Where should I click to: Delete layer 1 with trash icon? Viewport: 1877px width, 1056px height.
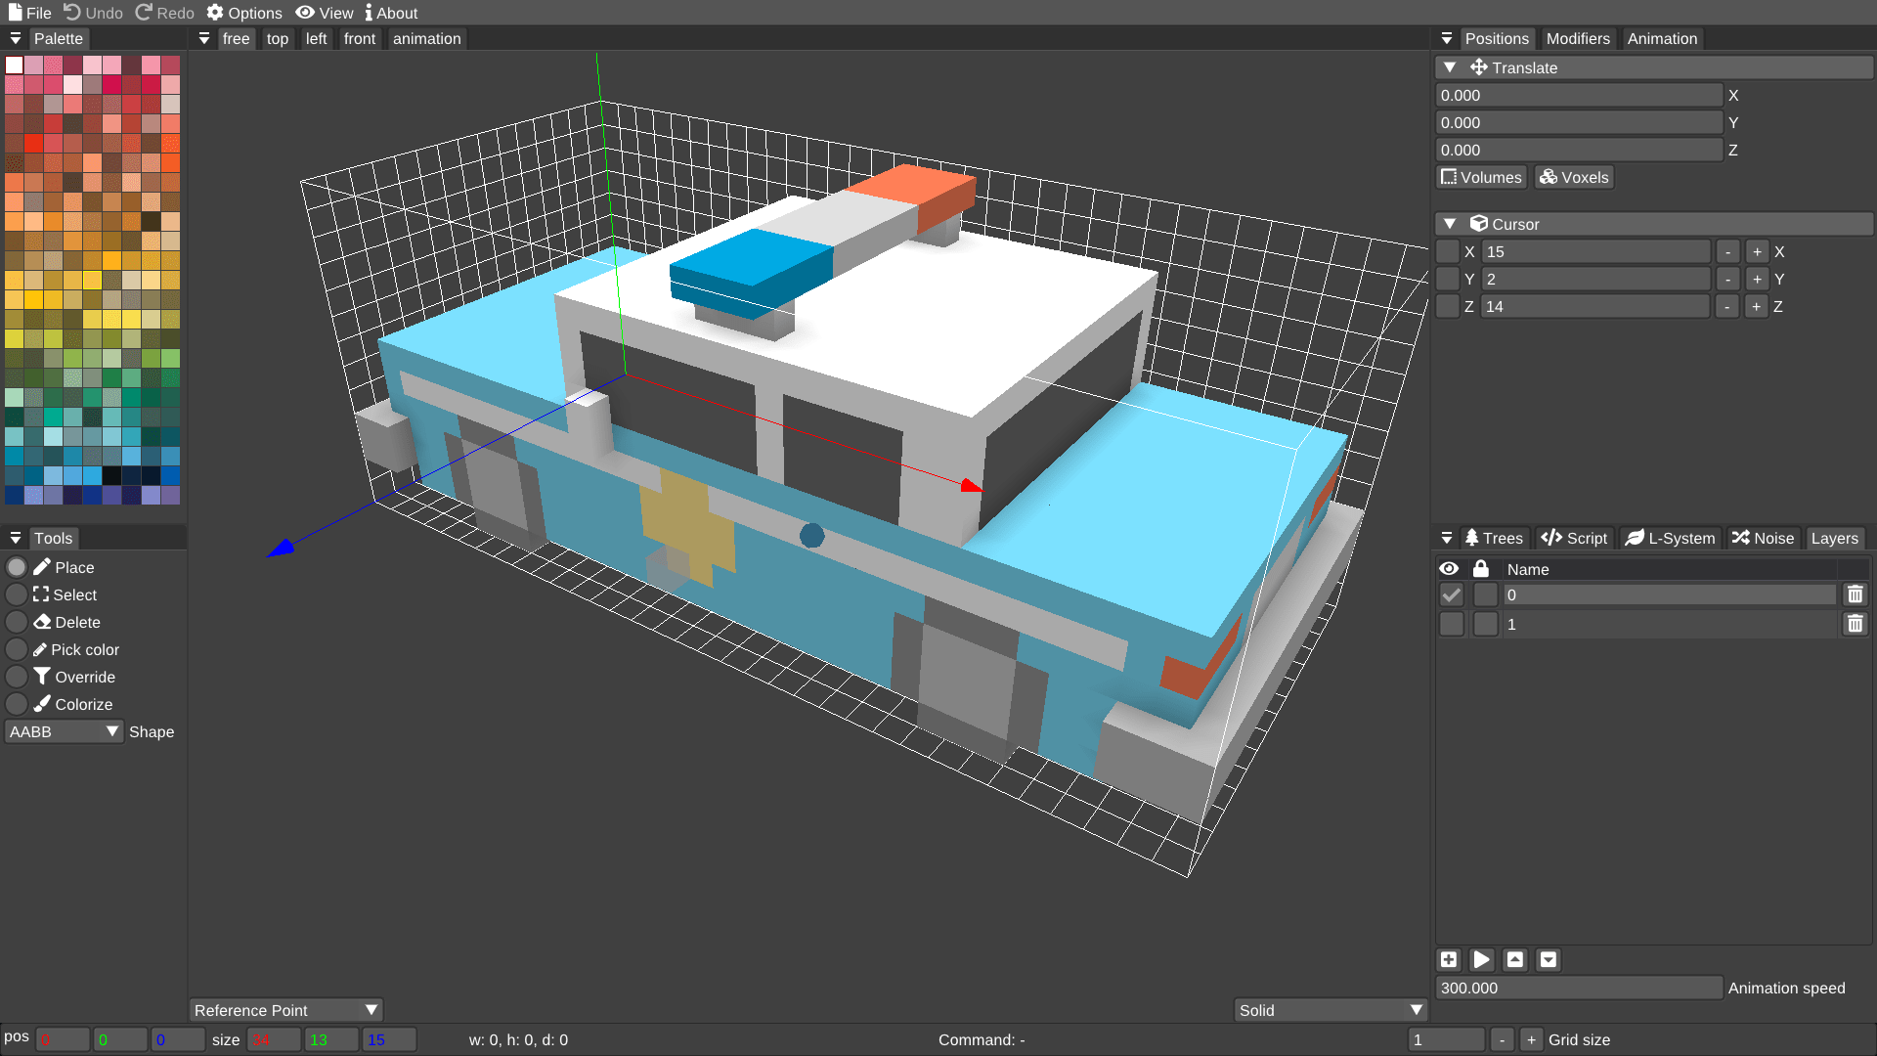(x=1855, y=624)
